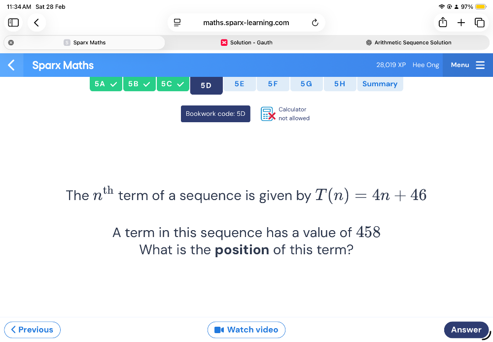Tap the Safari share icon
This screenshot has height=342, width=493.
442,23
